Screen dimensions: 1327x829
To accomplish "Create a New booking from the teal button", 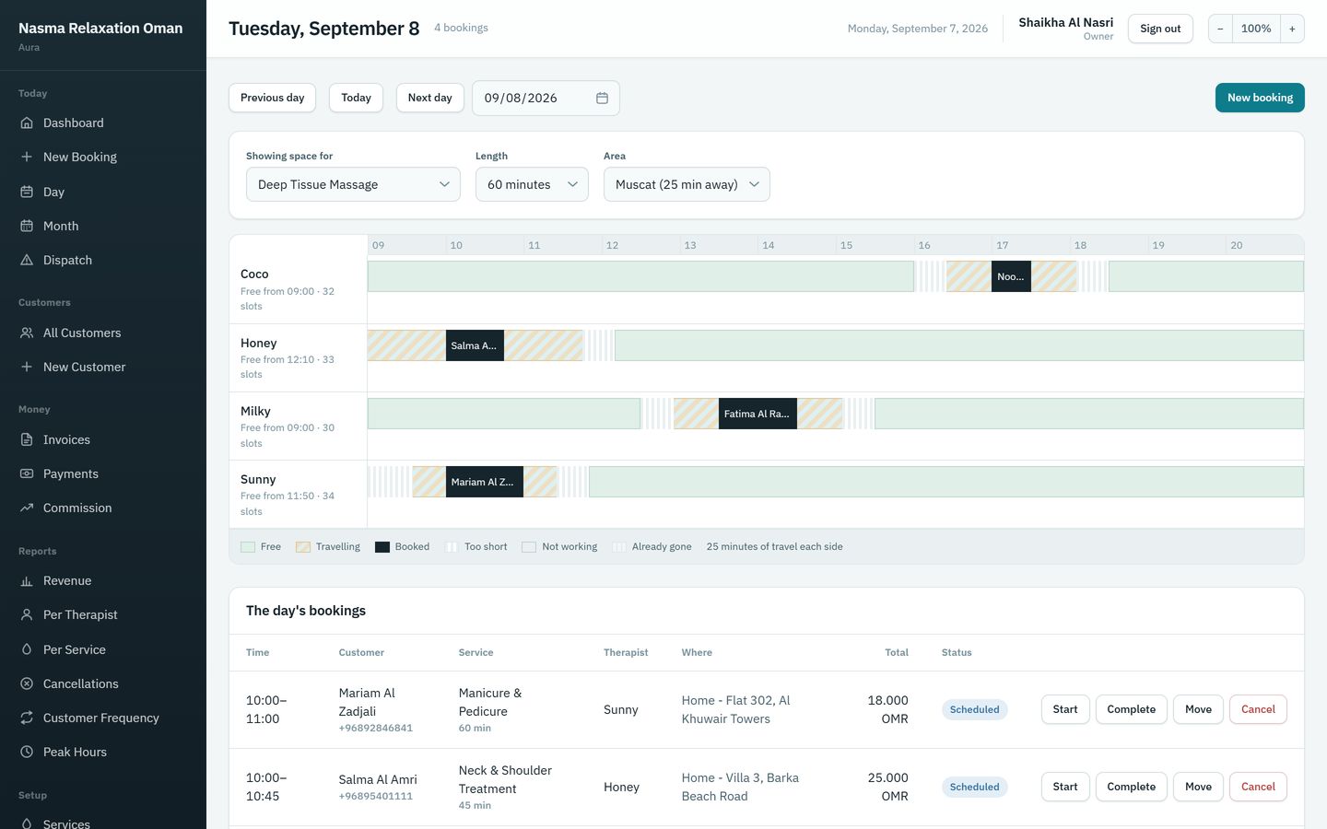I will click(1260, 98).
